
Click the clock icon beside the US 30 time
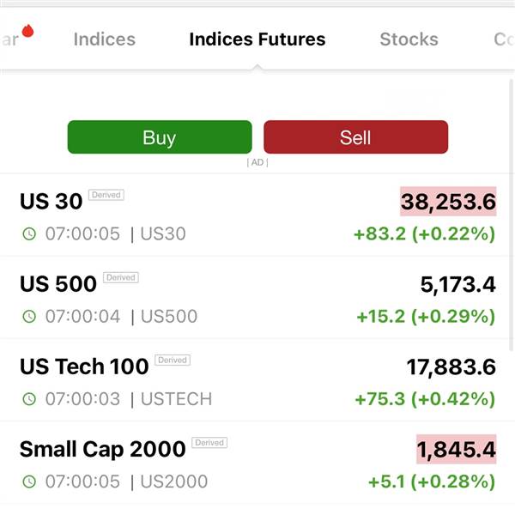[29, 233]
